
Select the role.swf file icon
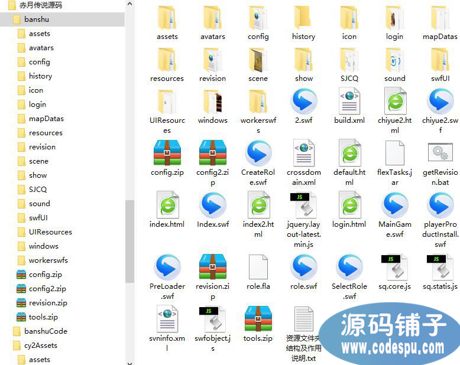pyautogui.click(x=304, y=267)
